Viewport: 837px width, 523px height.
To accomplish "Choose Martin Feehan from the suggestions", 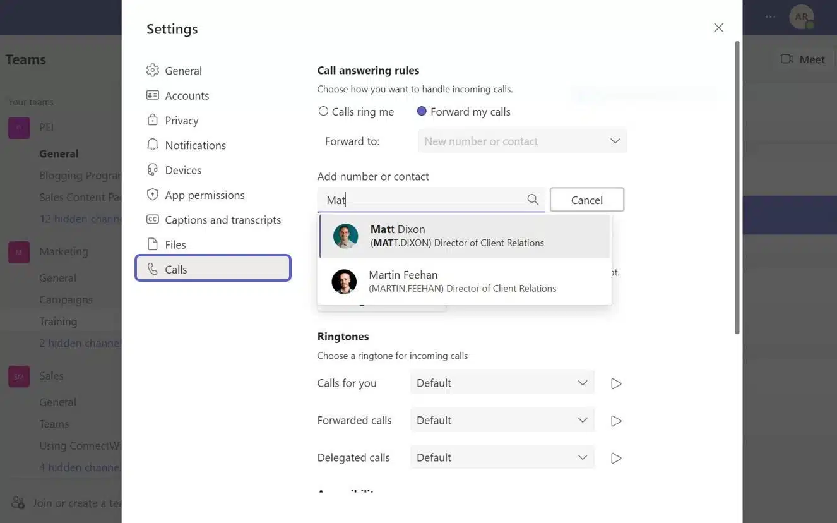I will [465, 281].
